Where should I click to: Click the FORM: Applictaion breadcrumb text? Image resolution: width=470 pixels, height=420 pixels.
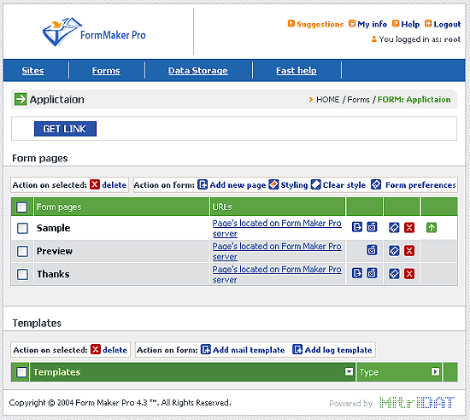(414, 99)
